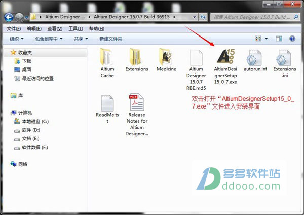Select 软件 (D:) drive
This screenshot has width=304, height=215.
[x=31, y=130]
